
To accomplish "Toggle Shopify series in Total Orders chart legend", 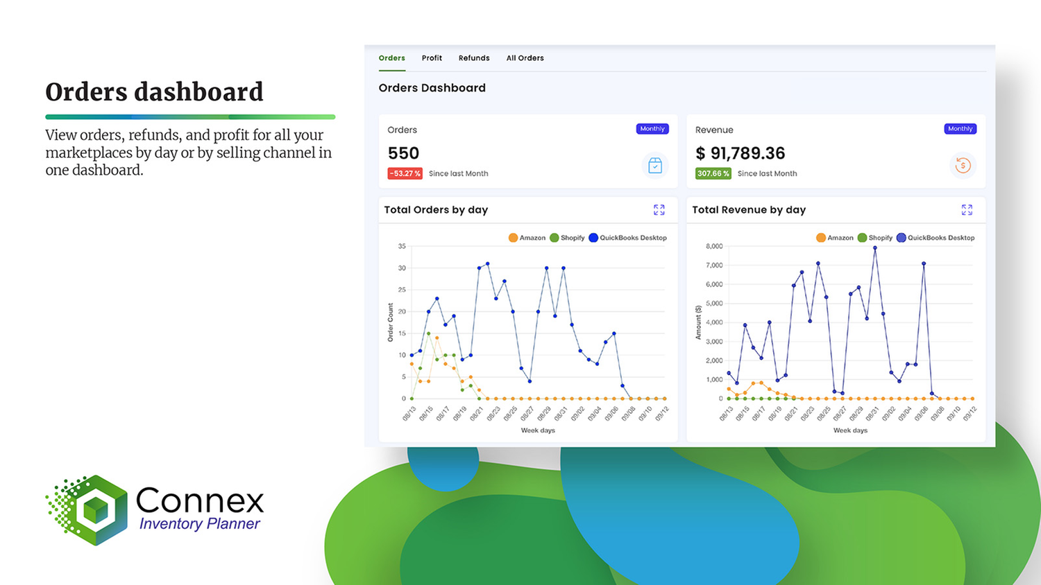I will tap(567, 238).
